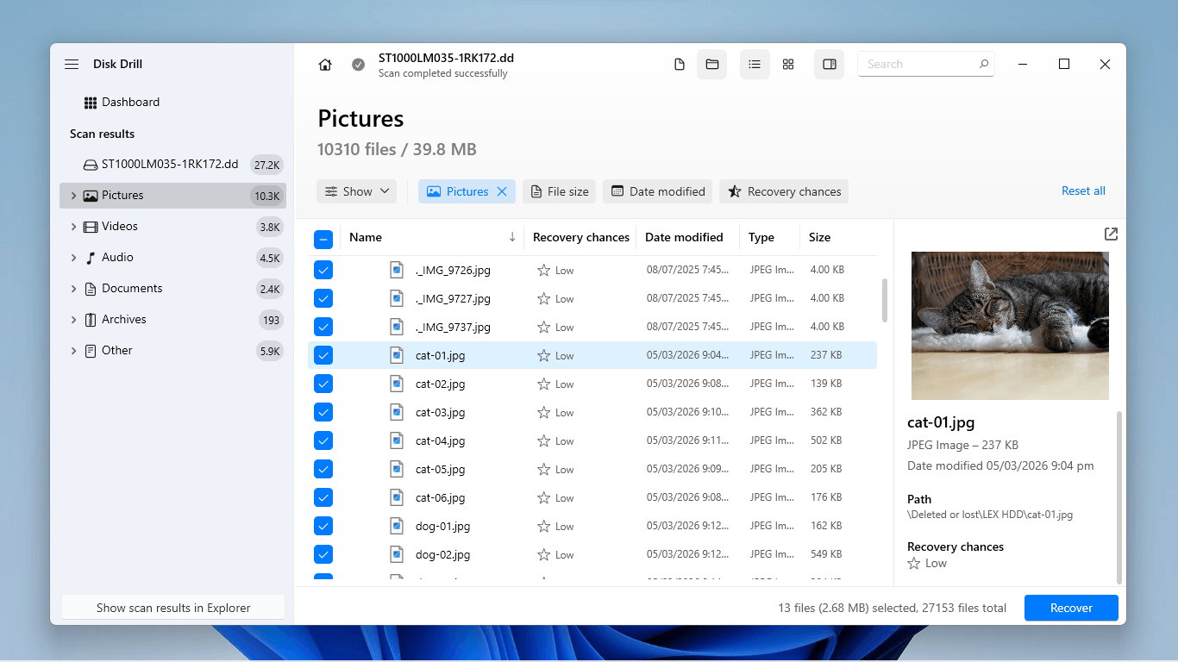Uncheck the ._IMG_9727.jpg checkbox
1178x662 pixels.
pos(323,298)
